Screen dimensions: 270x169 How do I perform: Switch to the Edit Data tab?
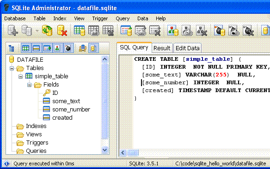coord(188,48)
